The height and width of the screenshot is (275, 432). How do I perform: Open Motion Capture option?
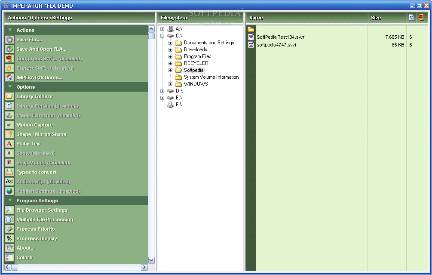click(35, 125)
